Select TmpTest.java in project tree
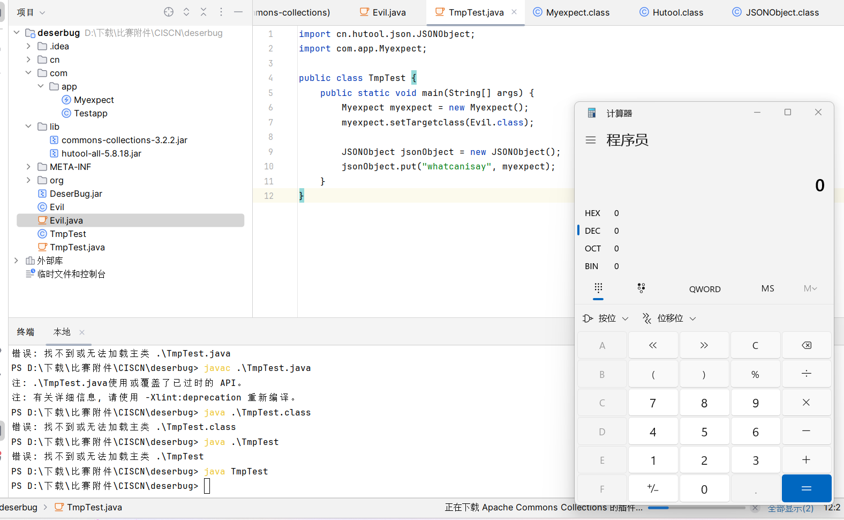This screenshot has height=520, width=844. (x=71, y=247)
